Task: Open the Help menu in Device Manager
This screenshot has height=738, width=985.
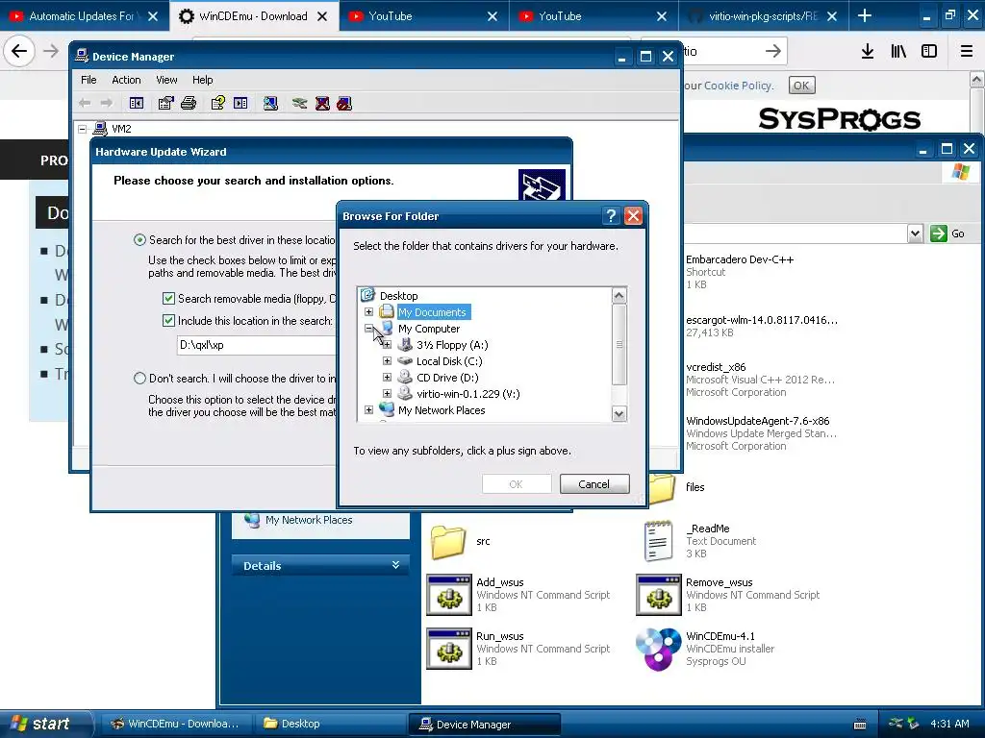Action: pyautogui.click(x=202, y=80)
